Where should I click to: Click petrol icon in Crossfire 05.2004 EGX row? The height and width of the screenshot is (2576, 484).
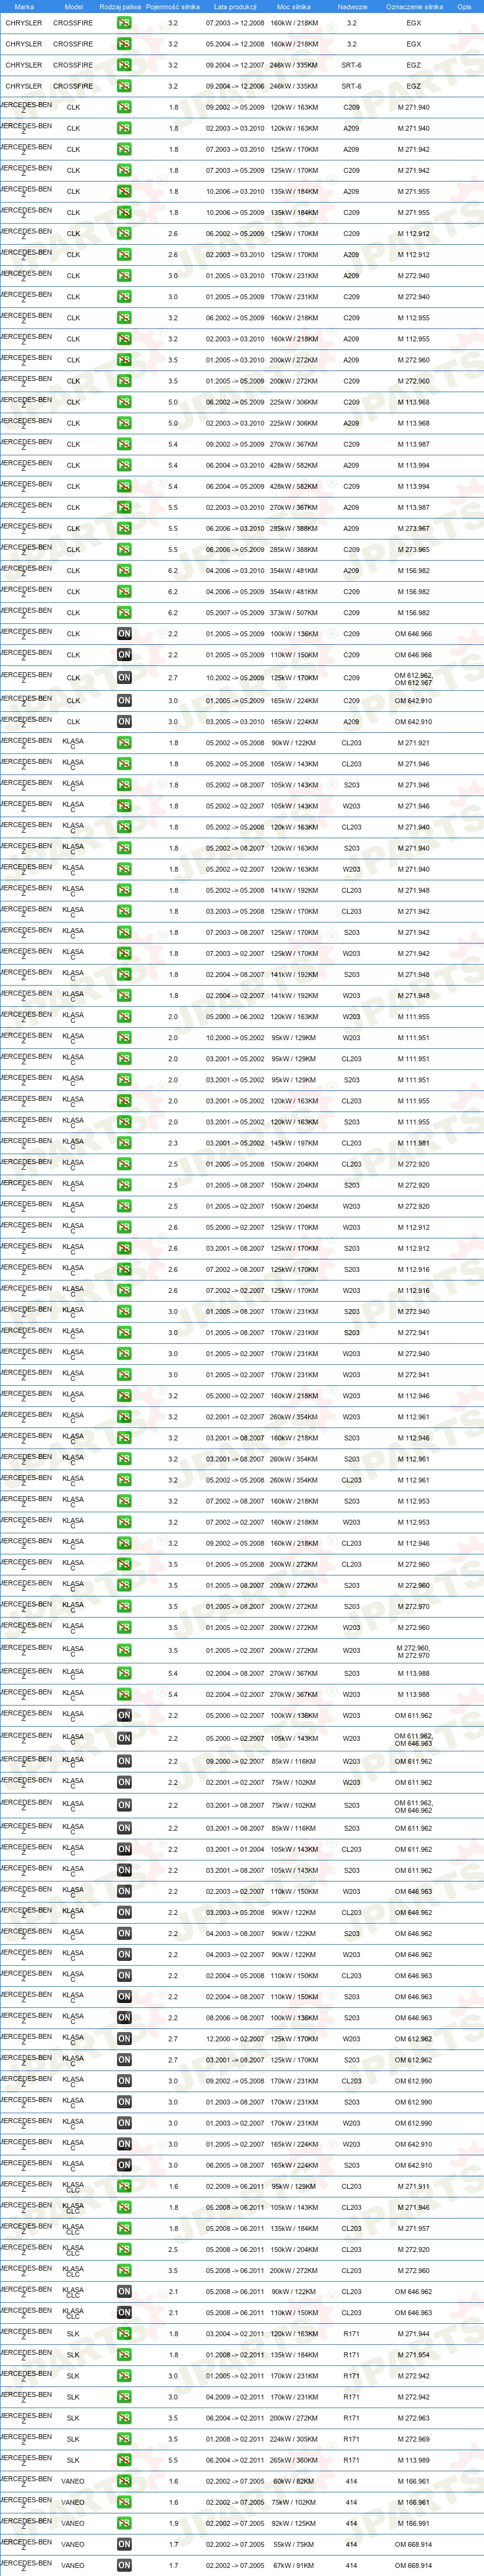point(124,44)
